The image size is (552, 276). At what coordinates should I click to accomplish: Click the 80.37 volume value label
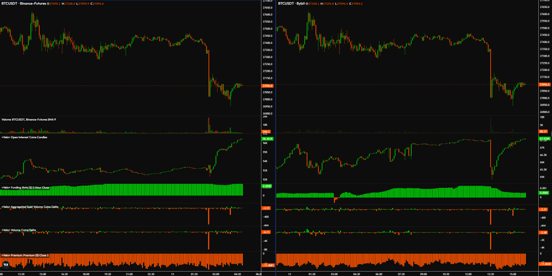(x=544, y=132)
